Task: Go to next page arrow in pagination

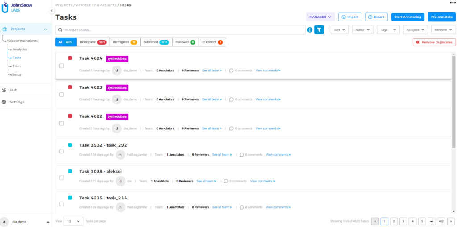Action: point(450,221)
